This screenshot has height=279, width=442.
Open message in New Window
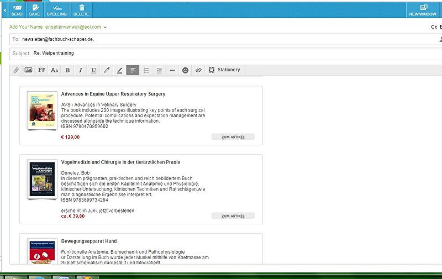(423, 9)
